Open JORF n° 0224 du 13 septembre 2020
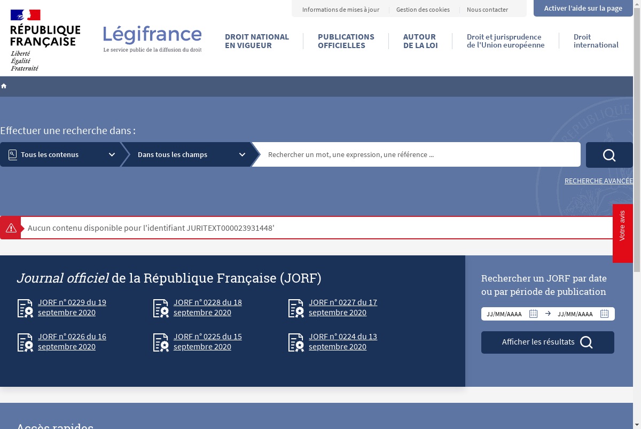This screenshot has height=429, width=641. [x=343, y=341]
